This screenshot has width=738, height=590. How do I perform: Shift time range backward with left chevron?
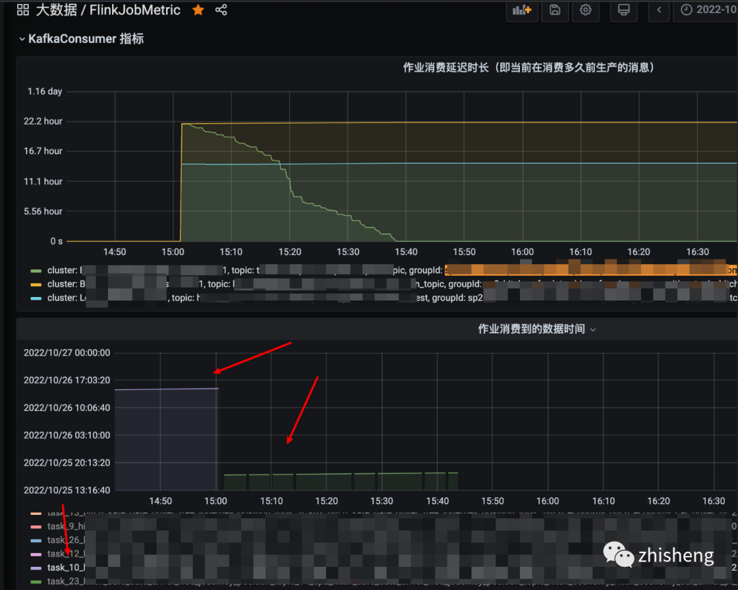659,10
